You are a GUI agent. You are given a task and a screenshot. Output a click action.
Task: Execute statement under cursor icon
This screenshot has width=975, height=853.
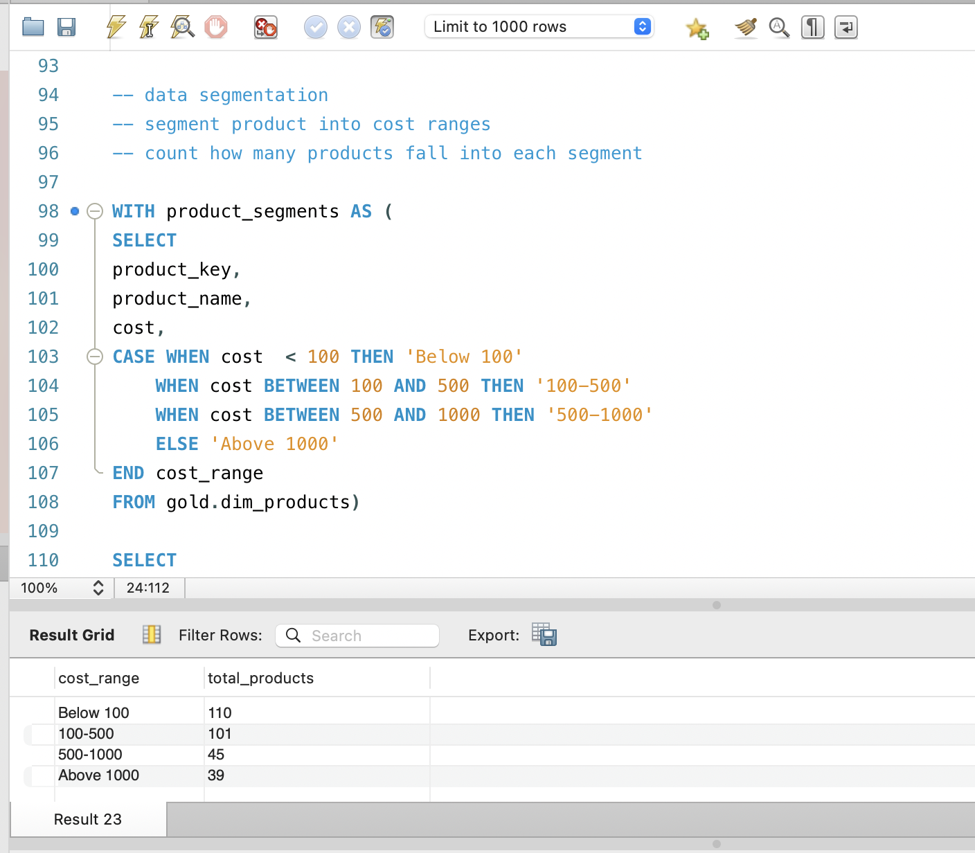(x=149, y=28)
